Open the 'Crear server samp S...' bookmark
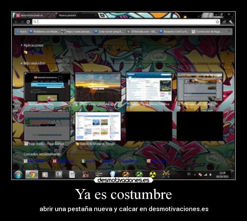The image size is (247, 221). point(109,32)
